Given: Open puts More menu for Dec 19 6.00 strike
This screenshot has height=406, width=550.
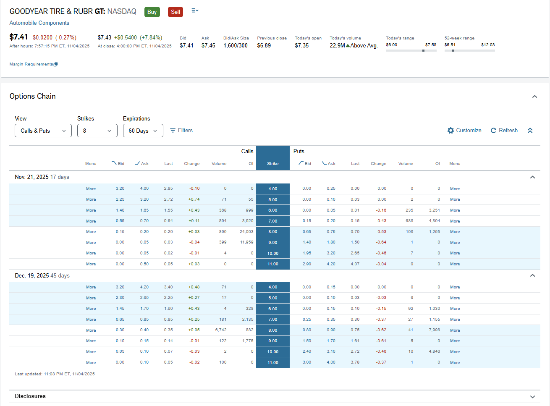Looking at the screenshot, I should pyautogui.click(x=455, y=309).
